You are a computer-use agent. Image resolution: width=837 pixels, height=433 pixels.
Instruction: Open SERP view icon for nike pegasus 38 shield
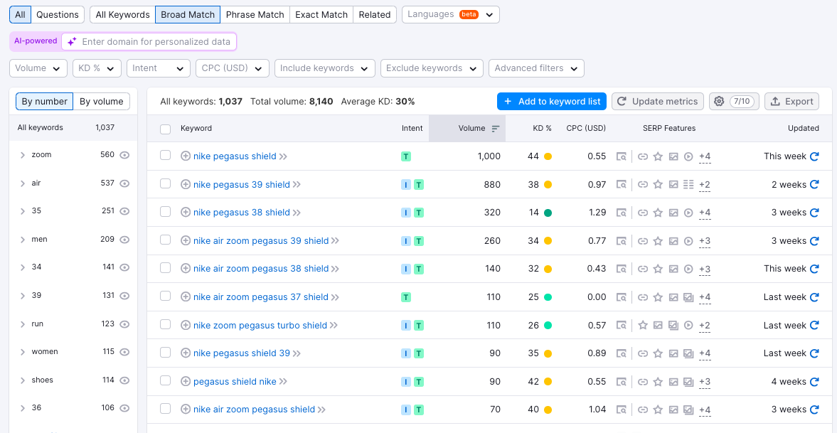[622, 213]
